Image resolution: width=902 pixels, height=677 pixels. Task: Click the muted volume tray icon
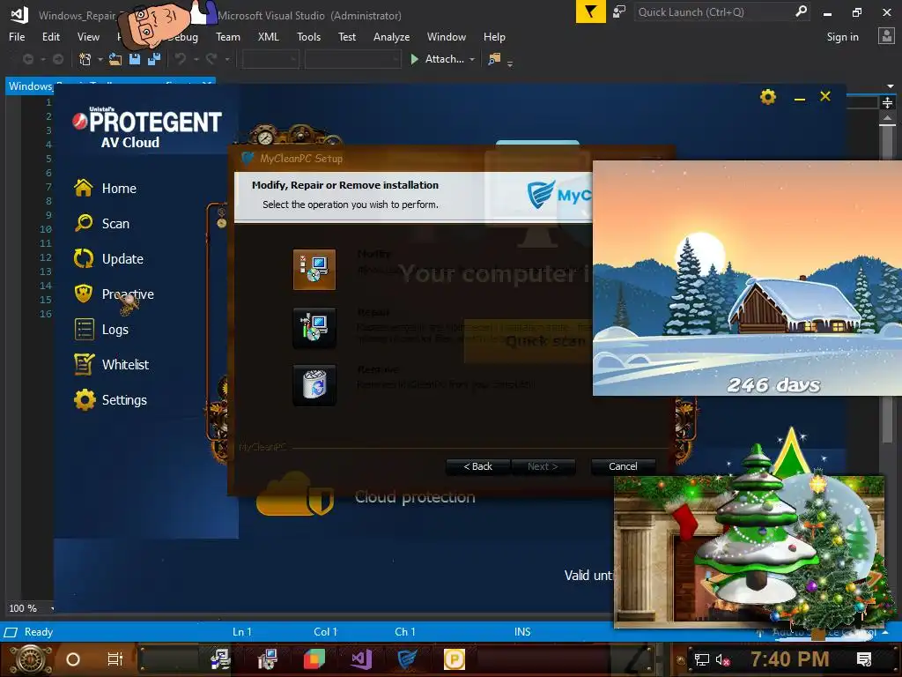(723, 659)
